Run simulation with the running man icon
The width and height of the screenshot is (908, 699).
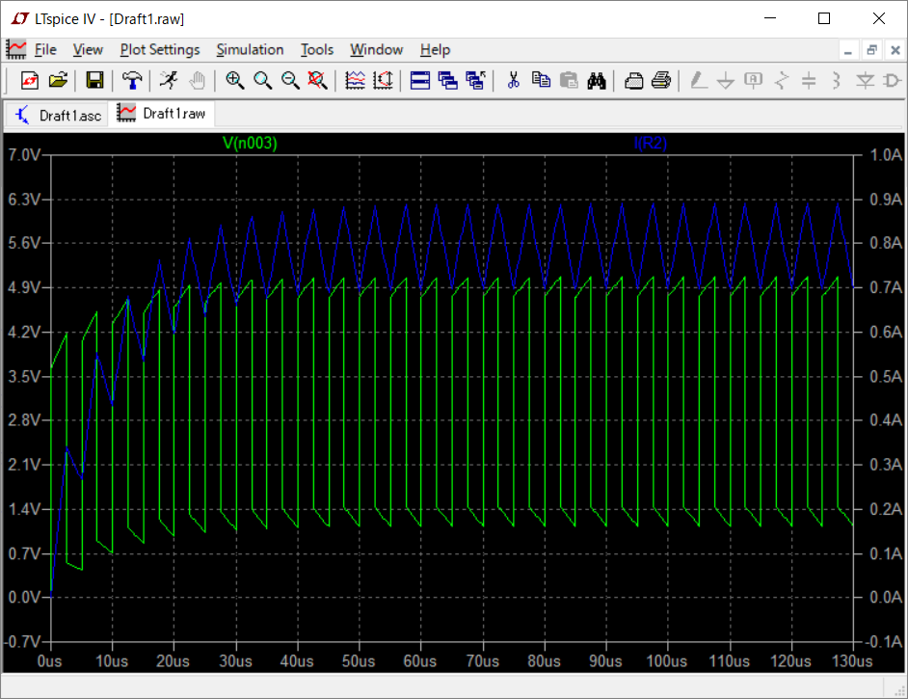coord(169,80)
